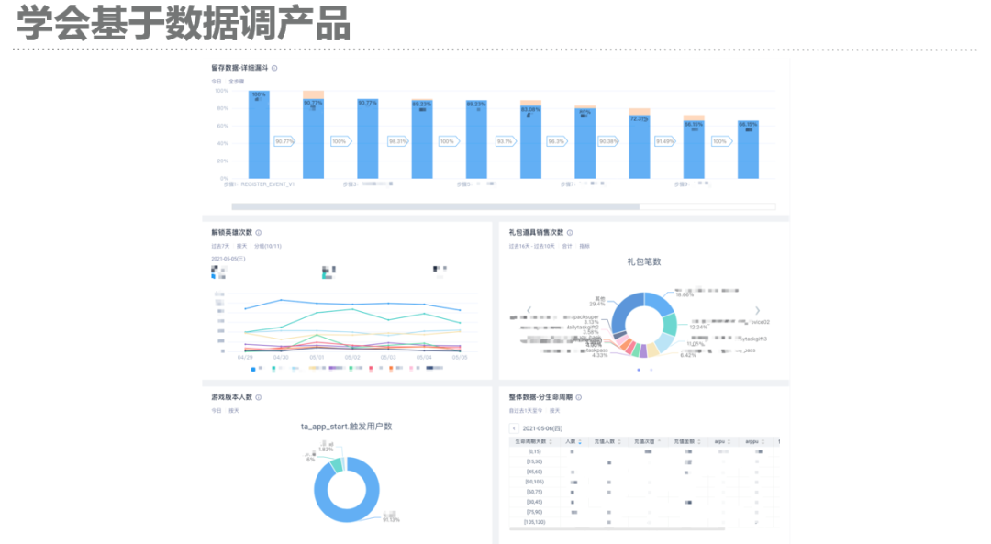Screen dimensions: 991x544
Task: Toggle sorting on the arpu column
Action: [x=729, y=441]
